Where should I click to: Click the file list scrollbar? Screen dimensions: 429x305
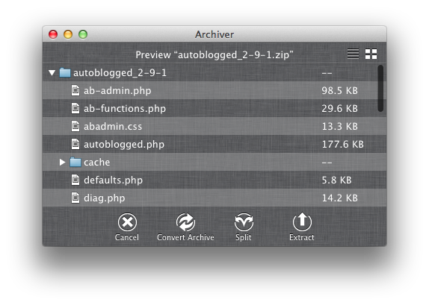tap(380, 88)
